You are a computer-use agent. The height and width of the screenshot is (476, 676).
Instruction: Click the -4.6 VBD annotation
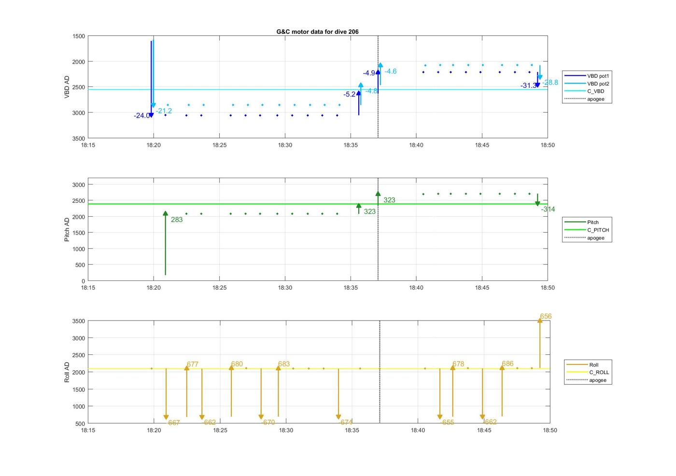390,71
